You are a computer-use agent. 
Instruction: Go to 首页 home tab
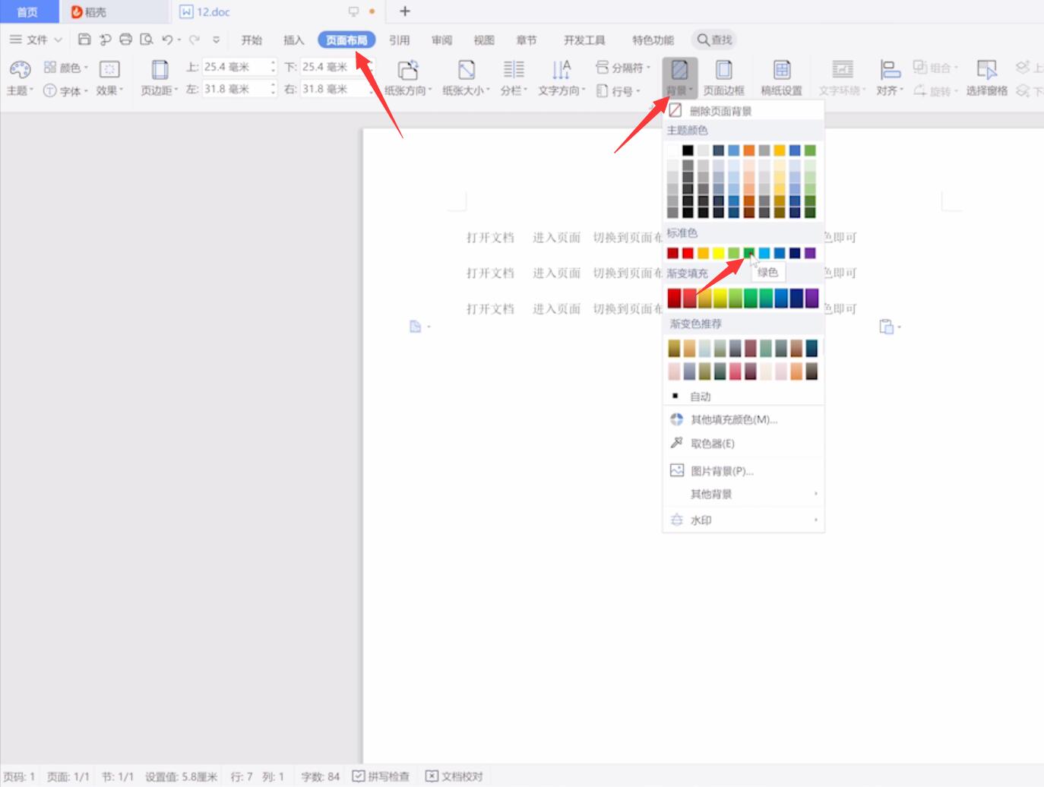coord(28,11)
